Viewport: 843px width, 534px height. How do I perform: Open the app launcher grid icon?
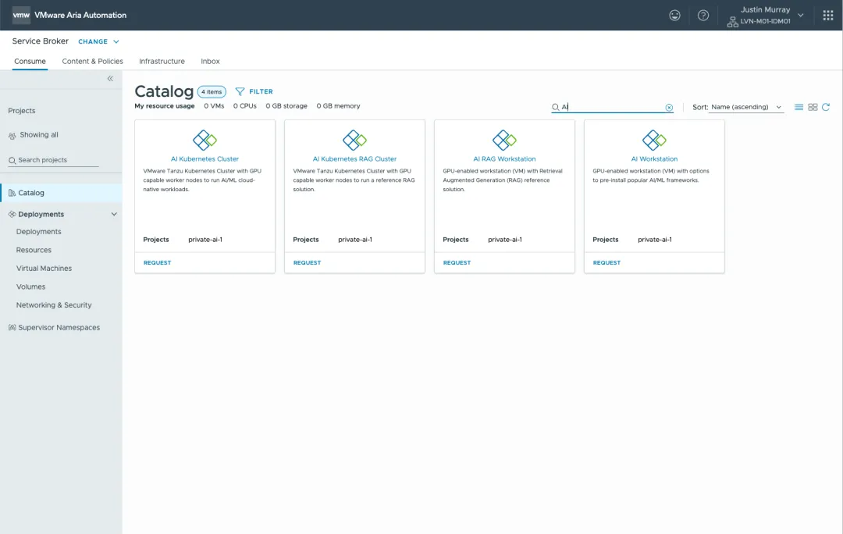point(827,15)
